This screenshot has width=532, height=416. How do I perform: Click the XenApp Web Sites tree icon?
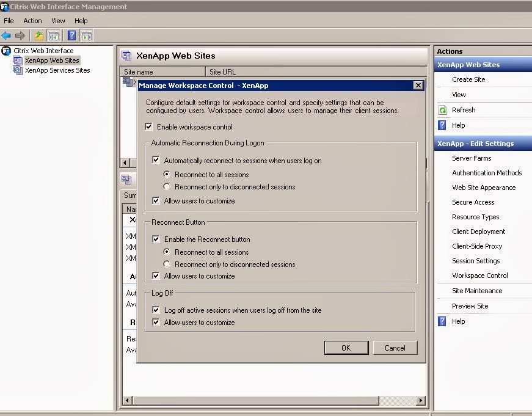pyautogui.click(x=18, y=60)
